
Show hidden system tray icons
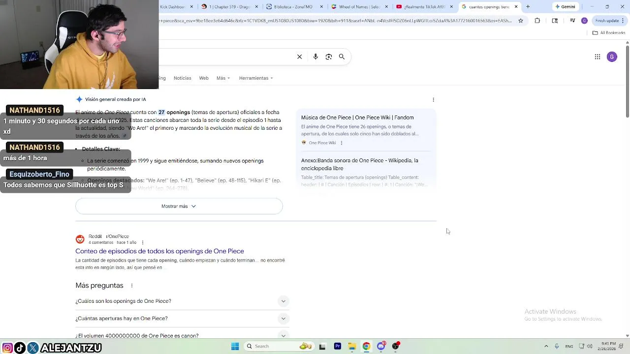[546, 346]
